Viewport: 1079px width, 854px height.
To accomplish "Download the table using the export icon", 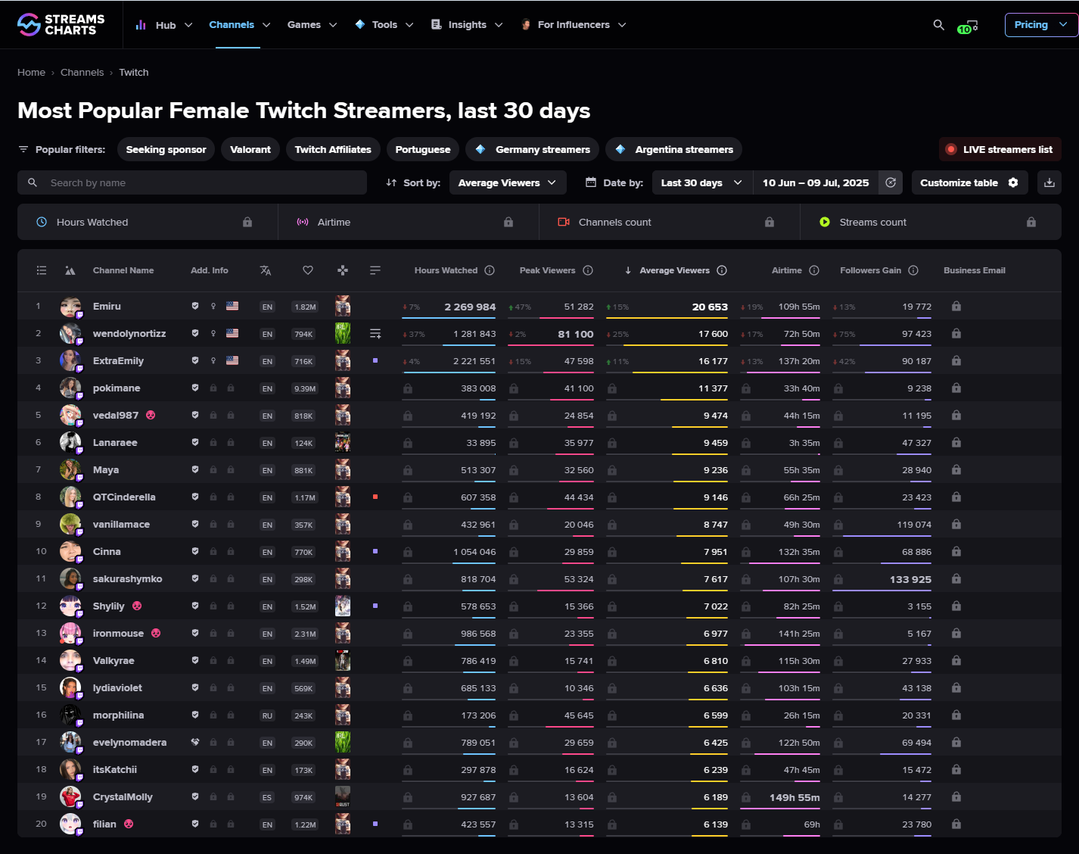I will point(1049,182).
